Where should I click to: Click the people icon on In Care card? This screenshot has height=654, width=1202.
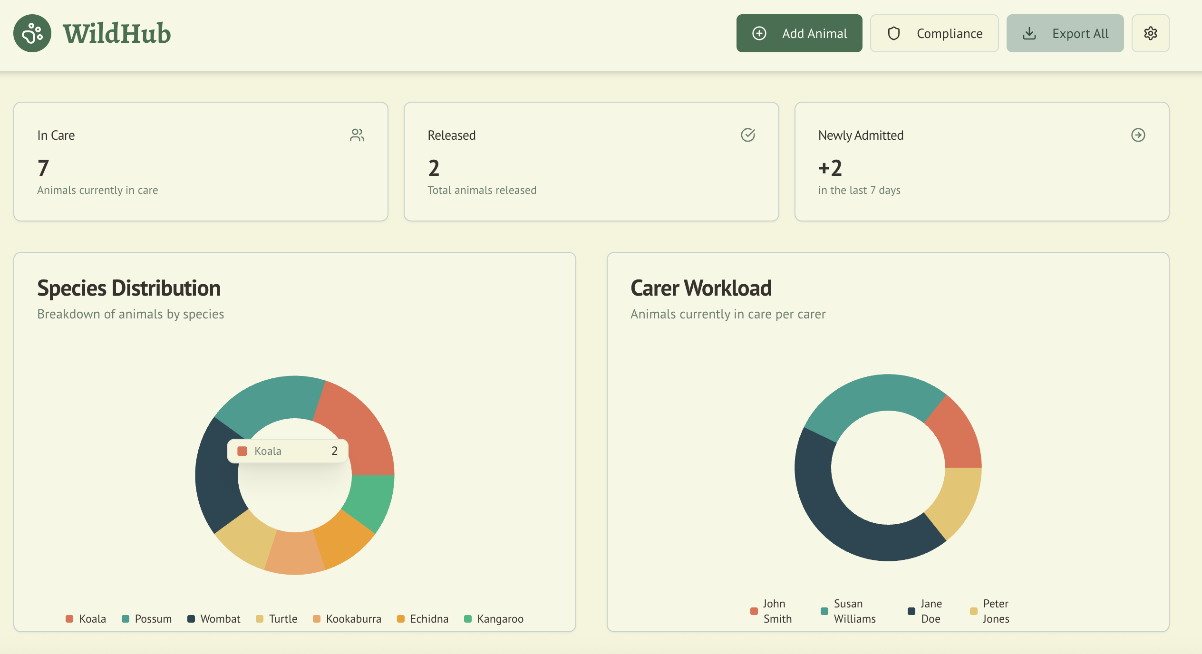tap(357, 135)
